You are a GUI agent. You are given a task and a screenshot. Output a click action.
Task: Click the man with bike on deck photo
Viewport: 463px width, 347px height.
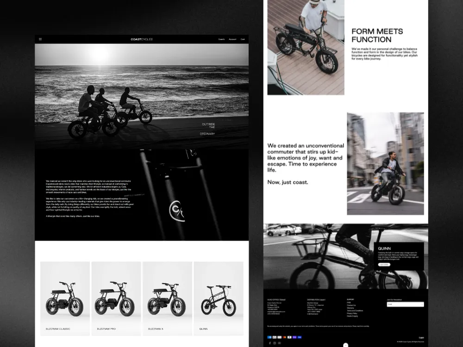click(x=306, y=47)
